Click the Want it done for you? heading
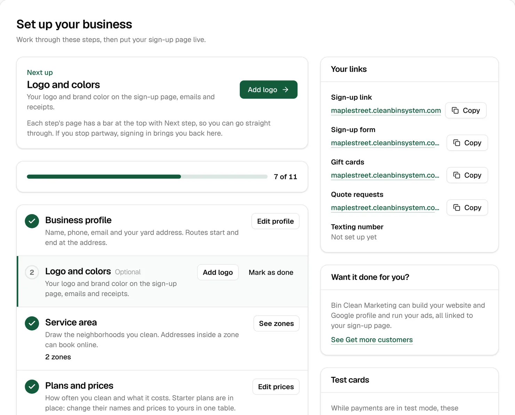This screenshot has width=515, height=415. (370, 277)
